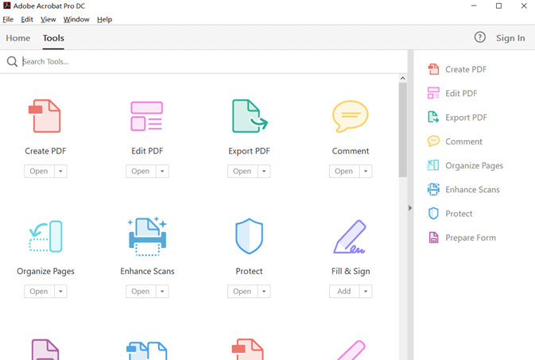This screenshot has height=360, width=535.
Task: Click the scroll up arrow of the tools list
Action: pyautogui.click(x=402, y=78)
